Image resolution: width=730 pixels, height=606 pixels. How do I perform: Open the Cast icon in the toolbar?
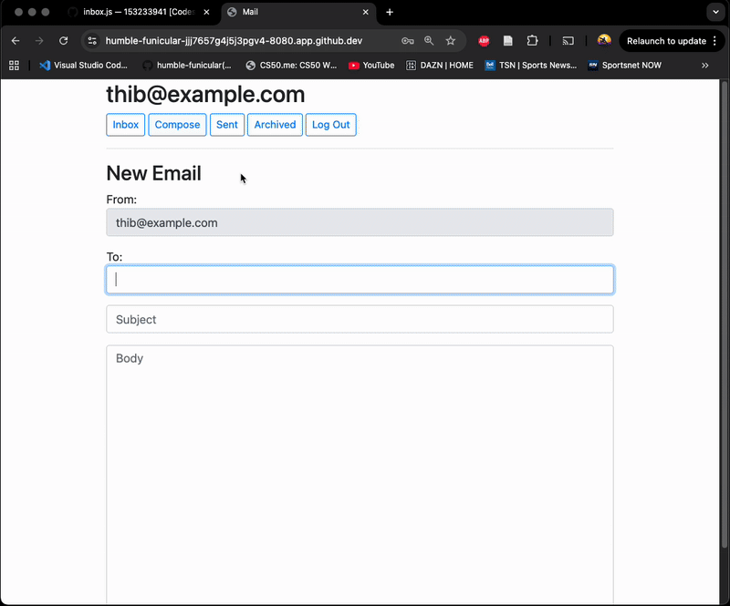[x=568, y=41]
